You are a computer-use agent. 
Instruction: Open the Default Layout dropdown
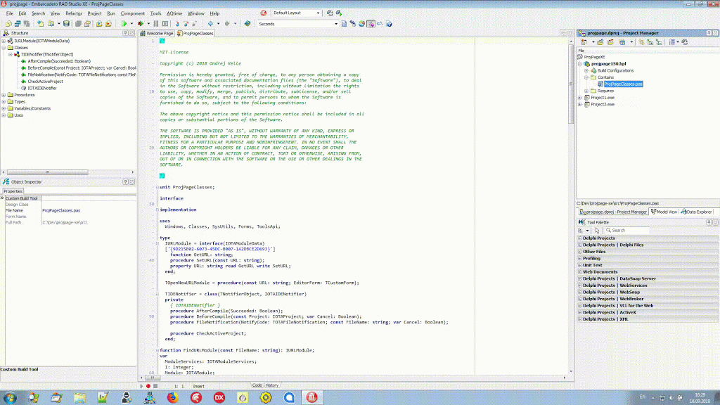point(319,13)
